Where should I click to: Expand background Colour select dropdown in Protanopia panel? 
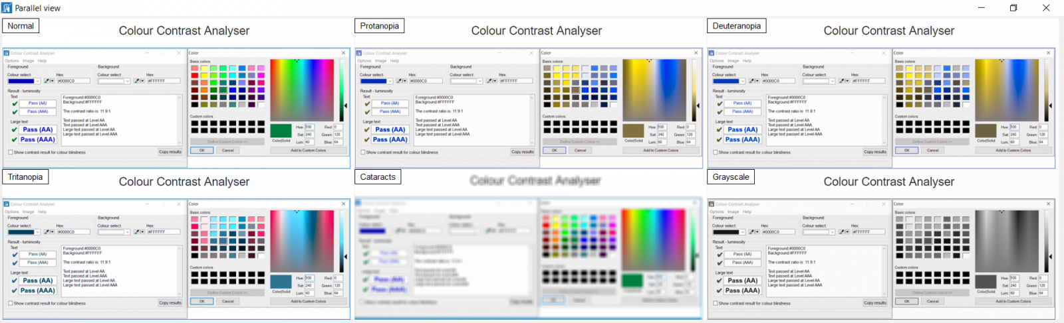(480, 81)
